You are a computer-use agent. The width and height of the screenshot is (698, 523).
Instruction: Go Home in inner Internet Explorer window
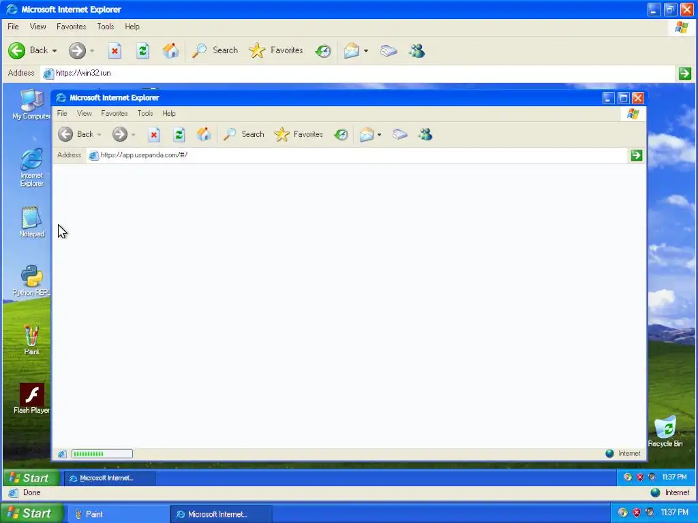click(x=204, y=134)
